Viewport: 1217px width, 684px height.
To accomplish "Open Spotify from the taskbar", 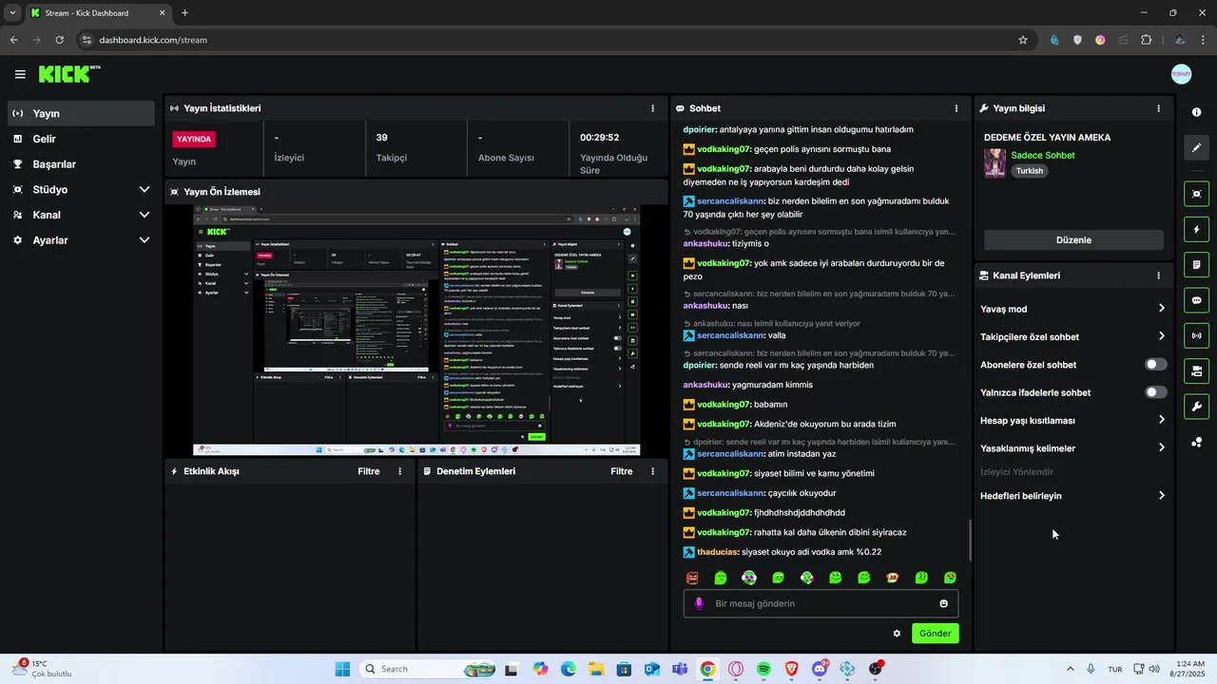I will [x=763, y=669].
